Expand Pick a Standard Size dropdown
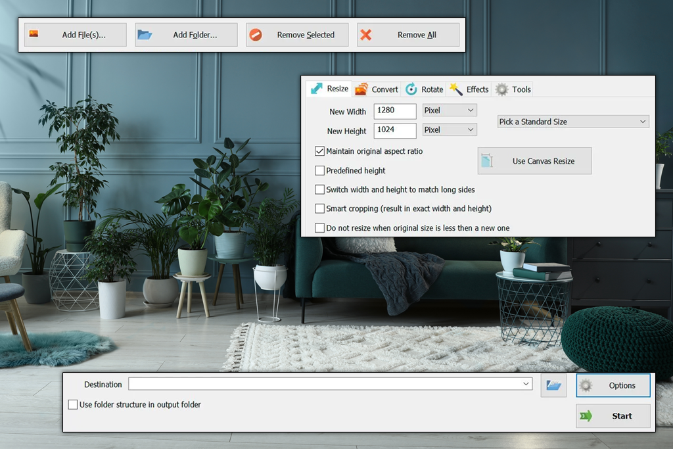This screenshot has width=673, height=449. click(573, 122)
